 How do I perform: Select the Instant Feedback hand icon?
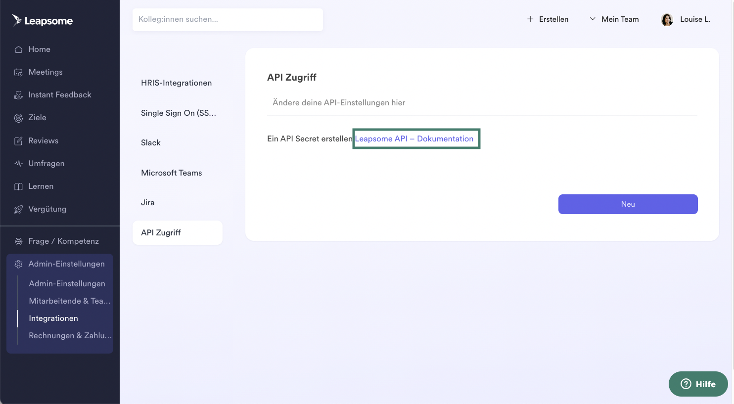coord(18,95)
